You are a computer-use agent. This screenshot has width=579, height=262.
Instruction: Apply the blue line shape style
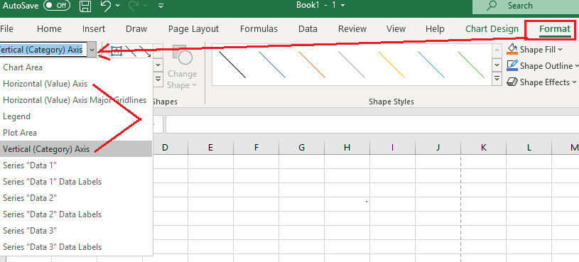[x=272, y=65]
